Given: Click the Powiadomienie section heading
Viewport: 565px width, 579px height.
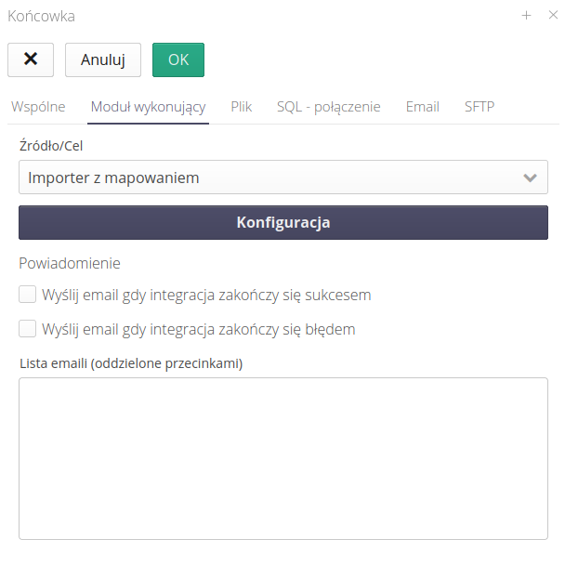Looking at the screenshot, I should tap(70, 263).
